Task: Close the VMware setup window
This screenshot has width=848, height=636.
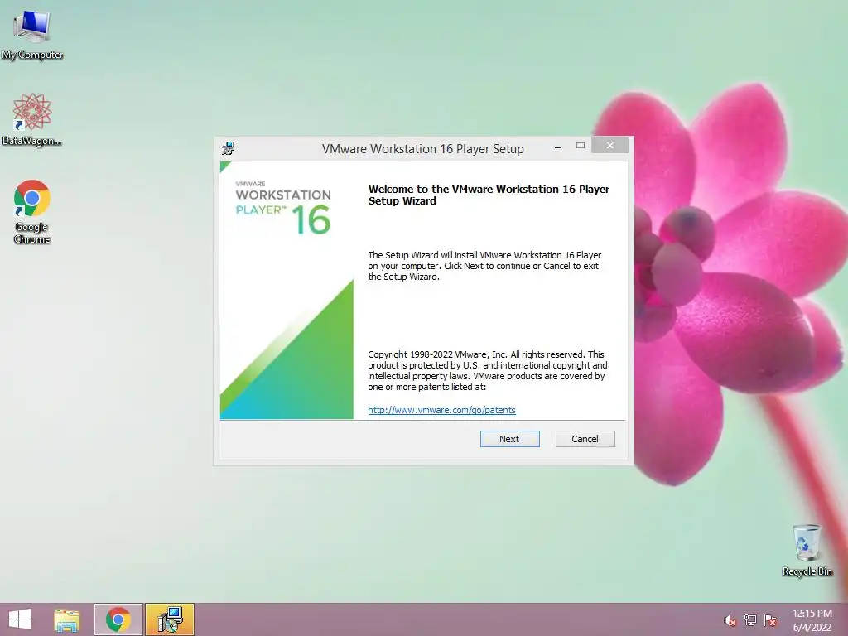Action: click(x=610, y=146)
